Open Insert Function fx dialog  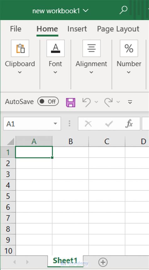pyautogui.click(x=129, y=124)
